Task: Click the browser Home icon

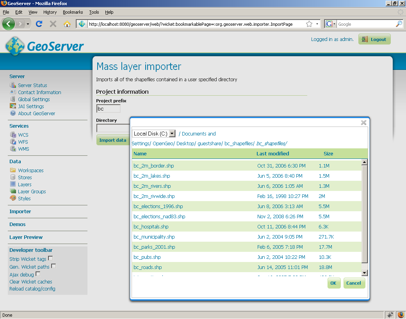Action: (x=67, y=24)
